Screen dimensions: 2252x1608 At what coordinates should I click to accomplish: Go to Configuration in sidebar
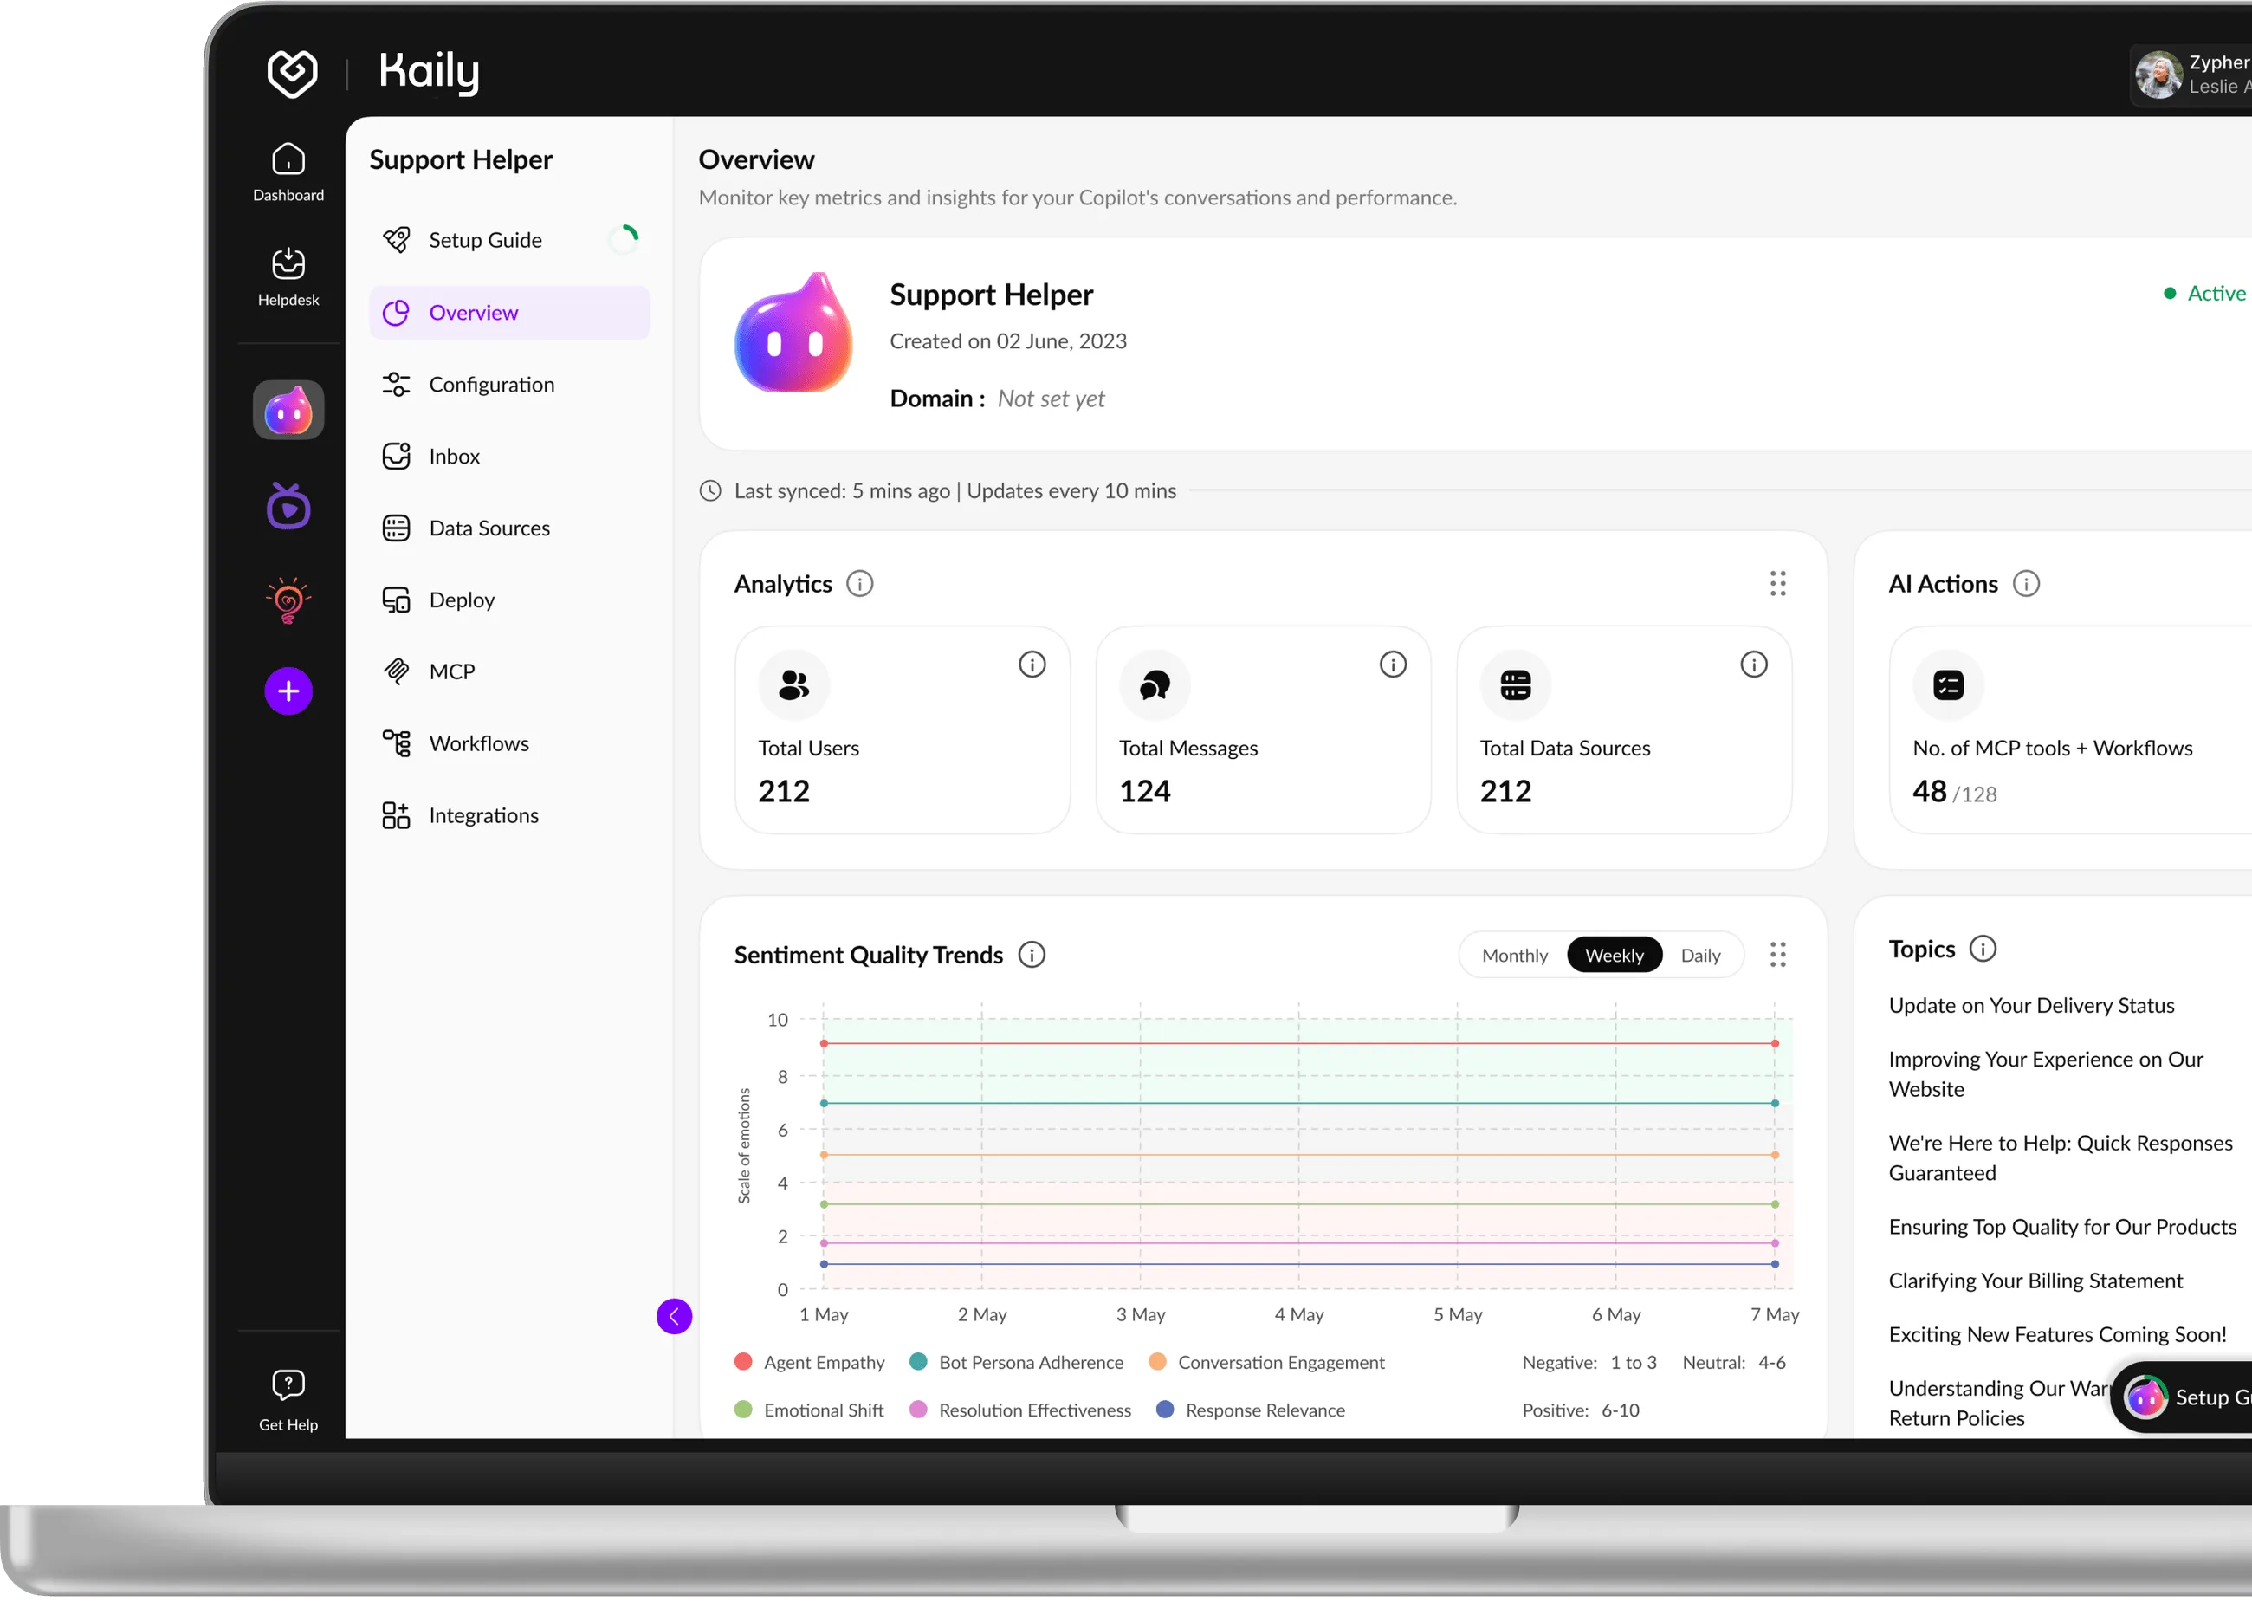click(x=491, y=384)
